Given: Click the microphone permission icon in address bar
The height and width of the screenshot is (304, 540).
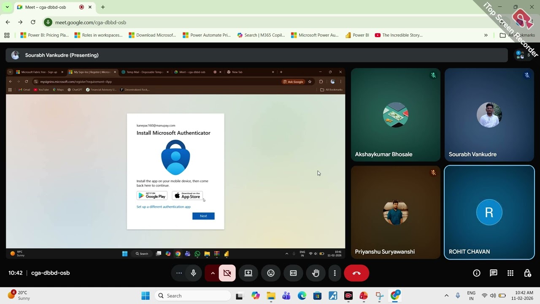Looking at the screenshot, I should [48, 22].
